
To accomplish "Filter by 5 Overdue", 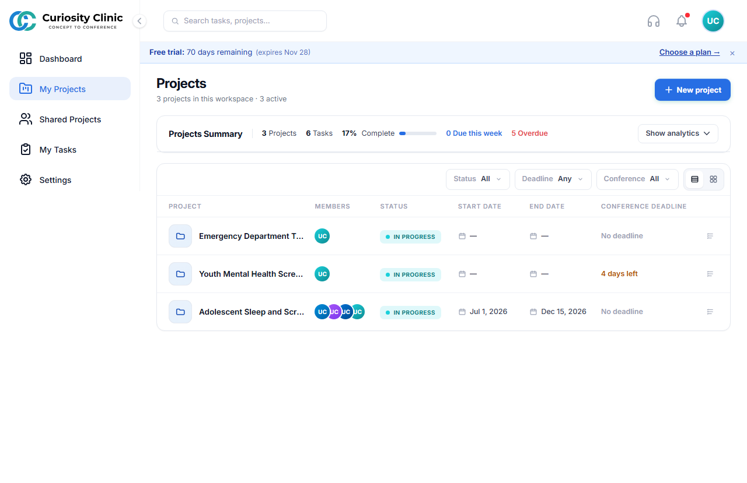I will tap(529, 133).
